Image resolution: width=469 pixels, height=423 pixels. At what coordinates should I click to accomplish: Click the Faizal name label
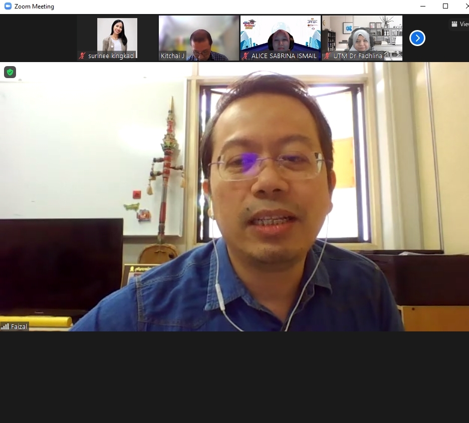(19, 326)
